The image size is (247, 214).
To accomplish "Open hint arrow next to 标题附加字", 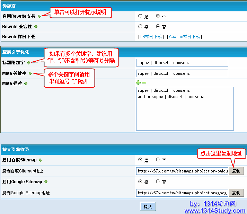I will (28, 63).
